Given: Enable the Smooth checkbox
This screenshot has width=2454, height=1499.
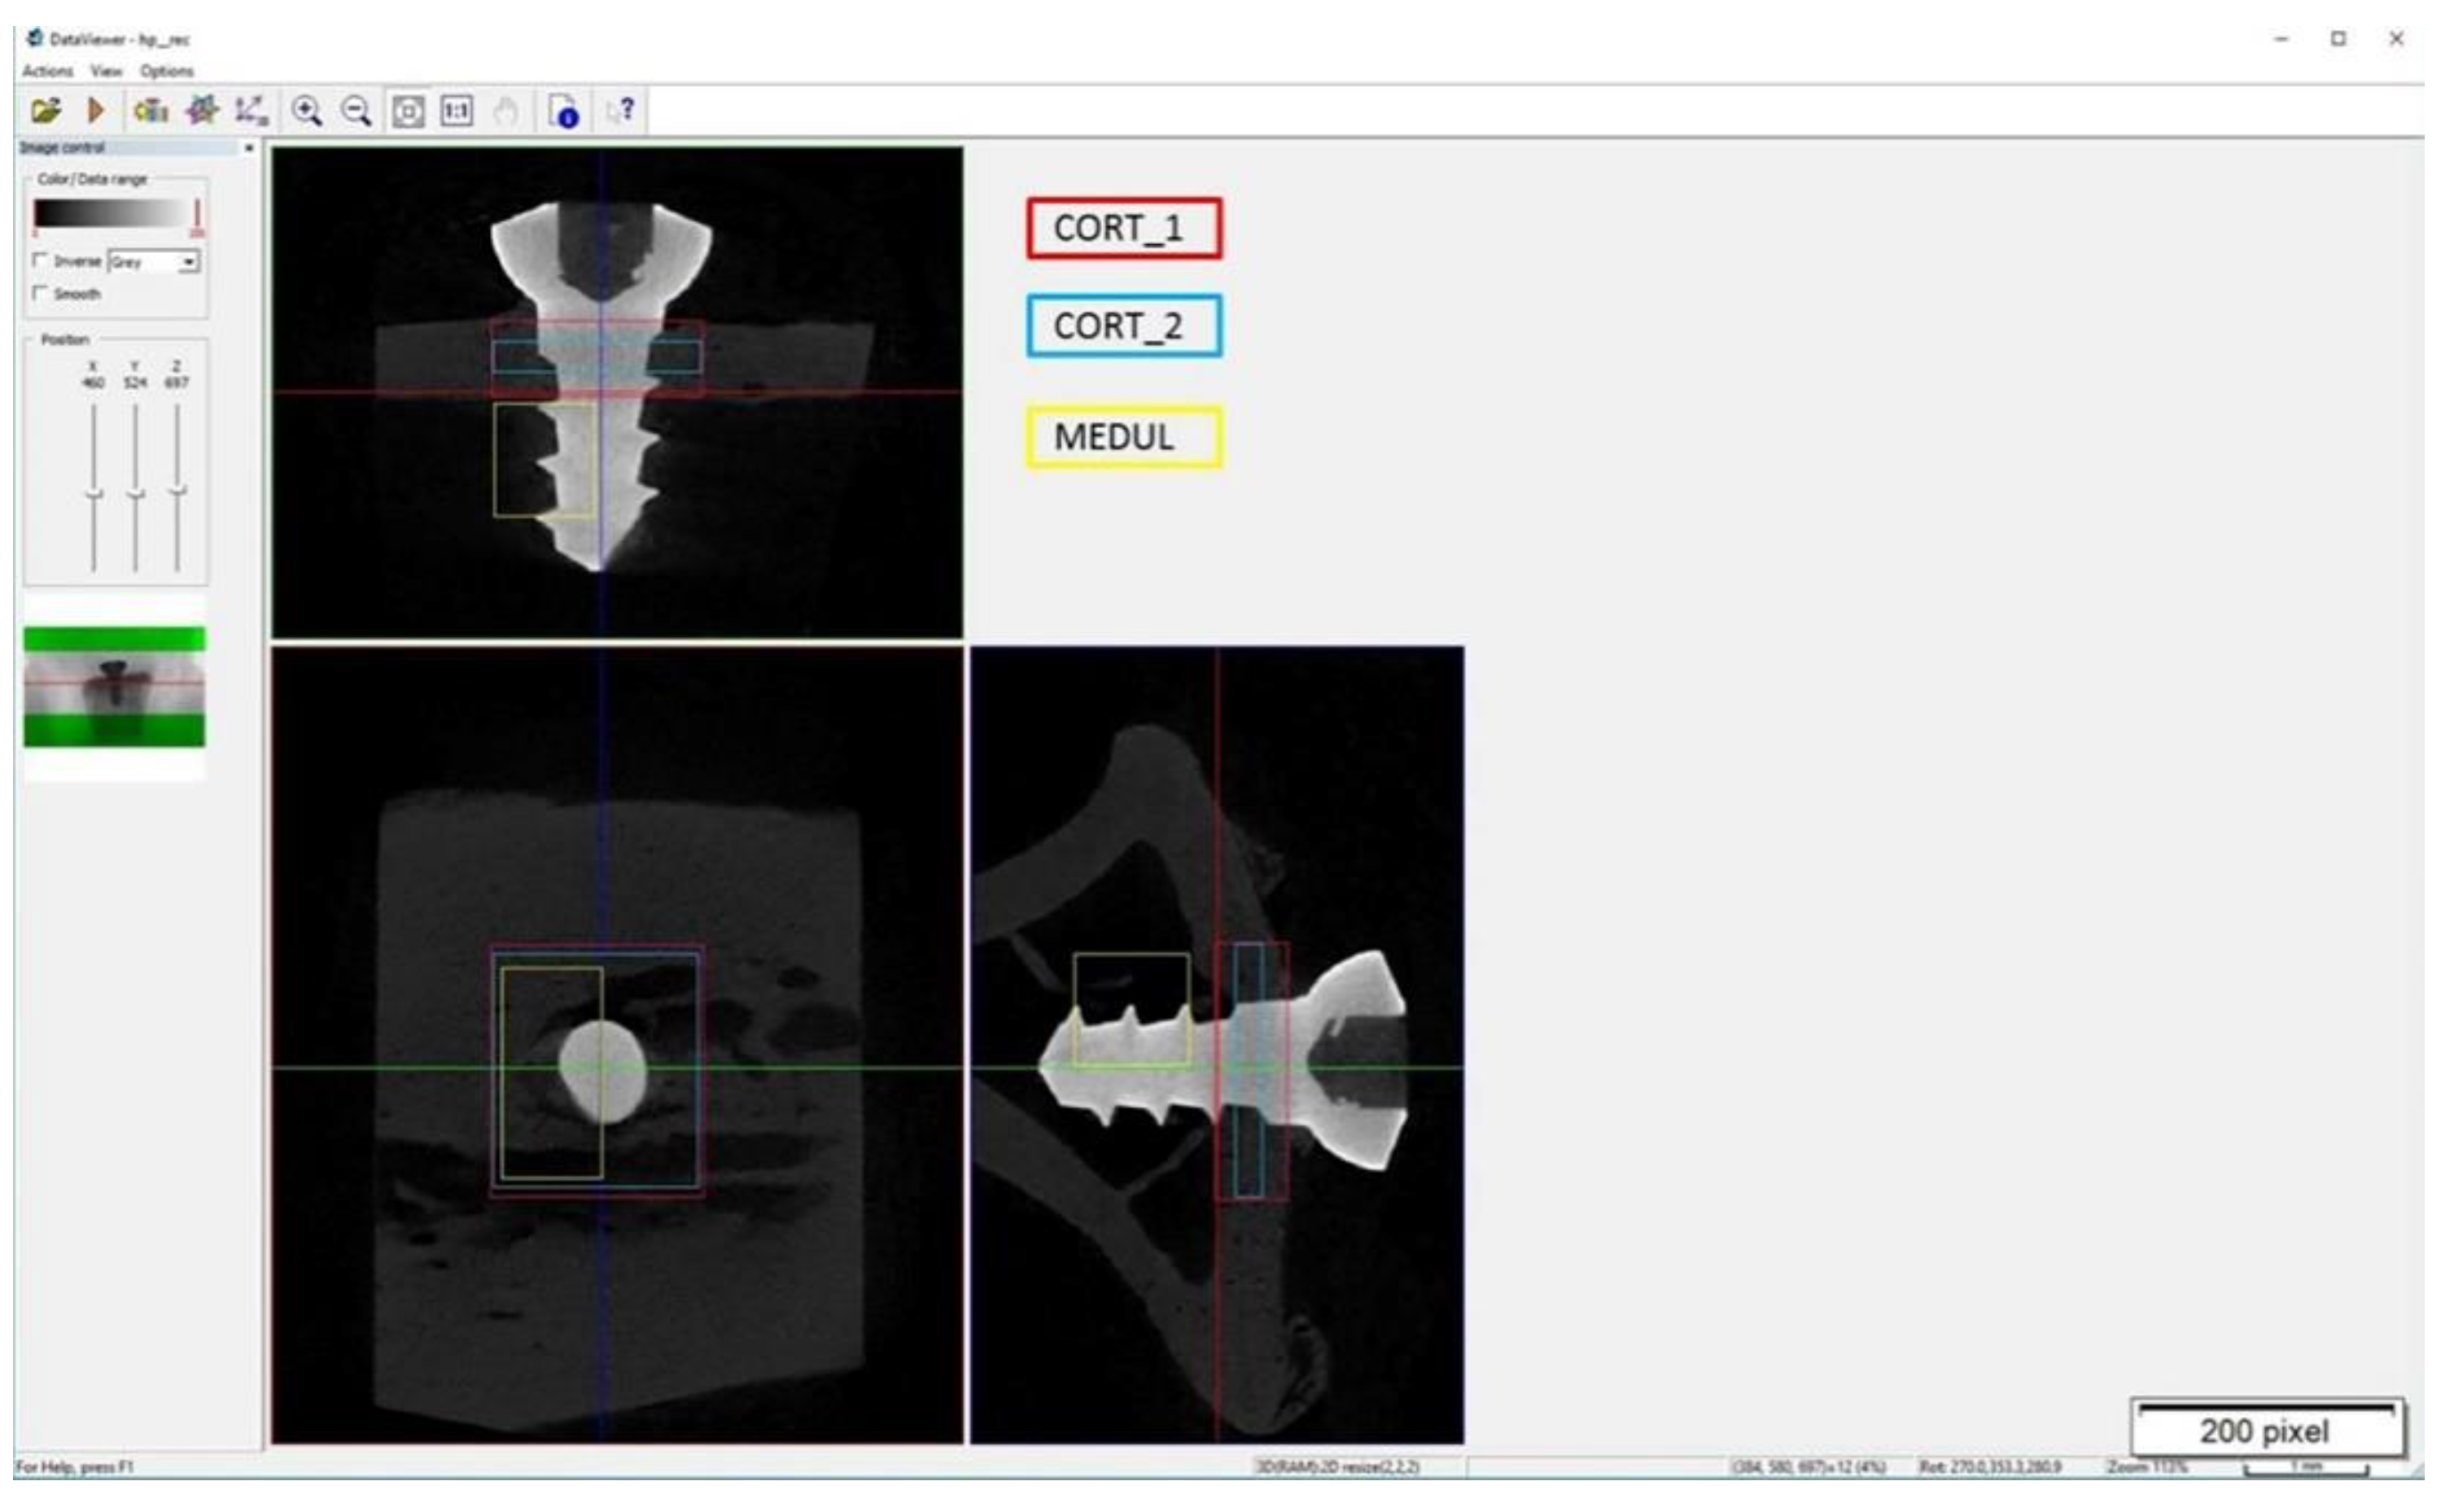Looking at the screenshot, I should pos(41,293).
